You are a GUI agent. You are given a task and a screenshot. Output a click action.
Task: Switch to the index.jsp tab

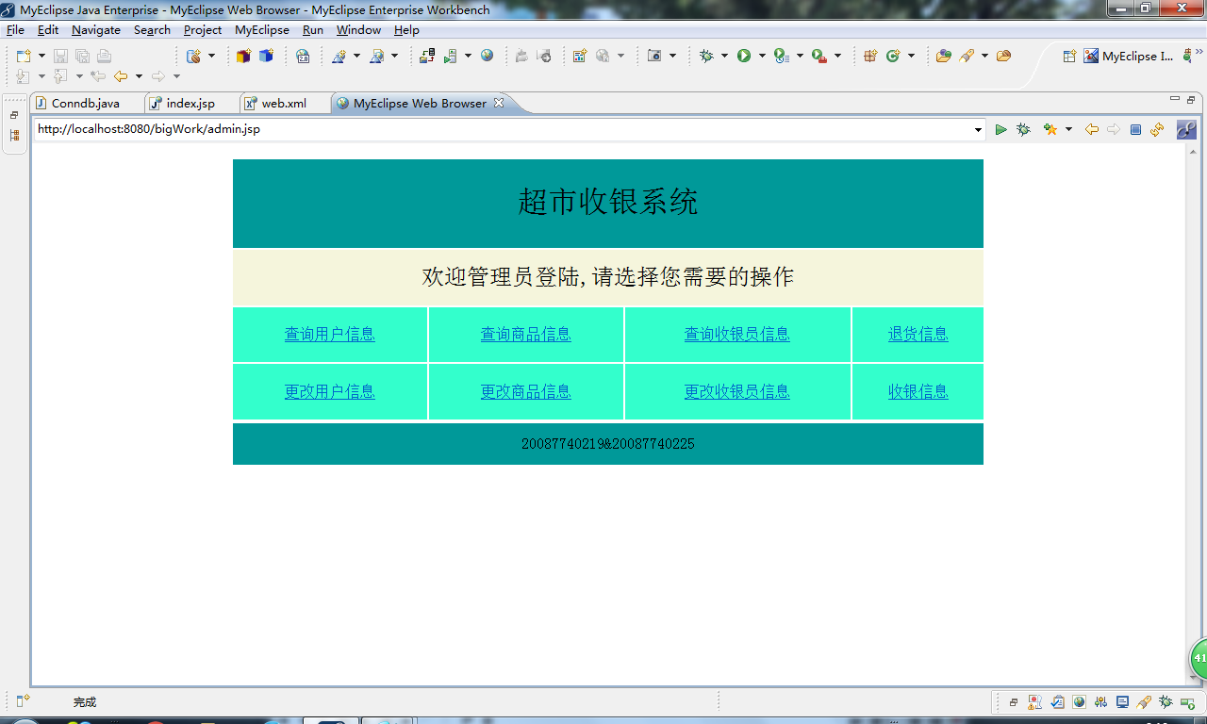click(190, 104)
